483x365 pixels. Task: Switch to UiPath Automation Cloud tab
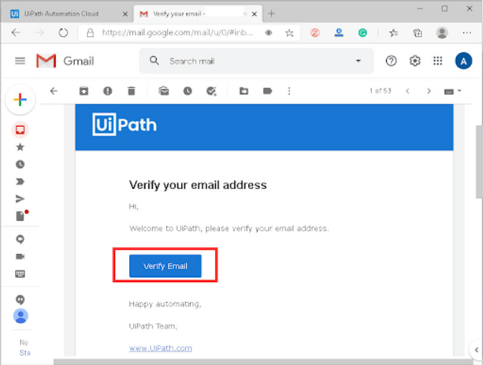click(61, 14)
